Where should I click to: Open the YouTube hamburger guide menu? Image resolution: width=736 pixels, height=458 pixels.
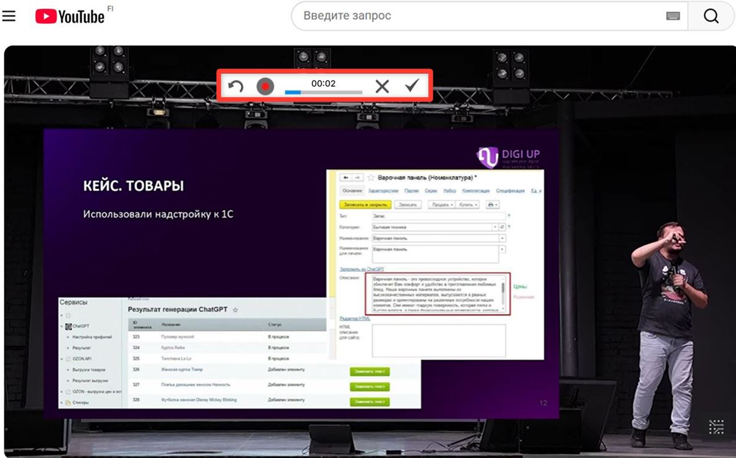coord(9,16)
